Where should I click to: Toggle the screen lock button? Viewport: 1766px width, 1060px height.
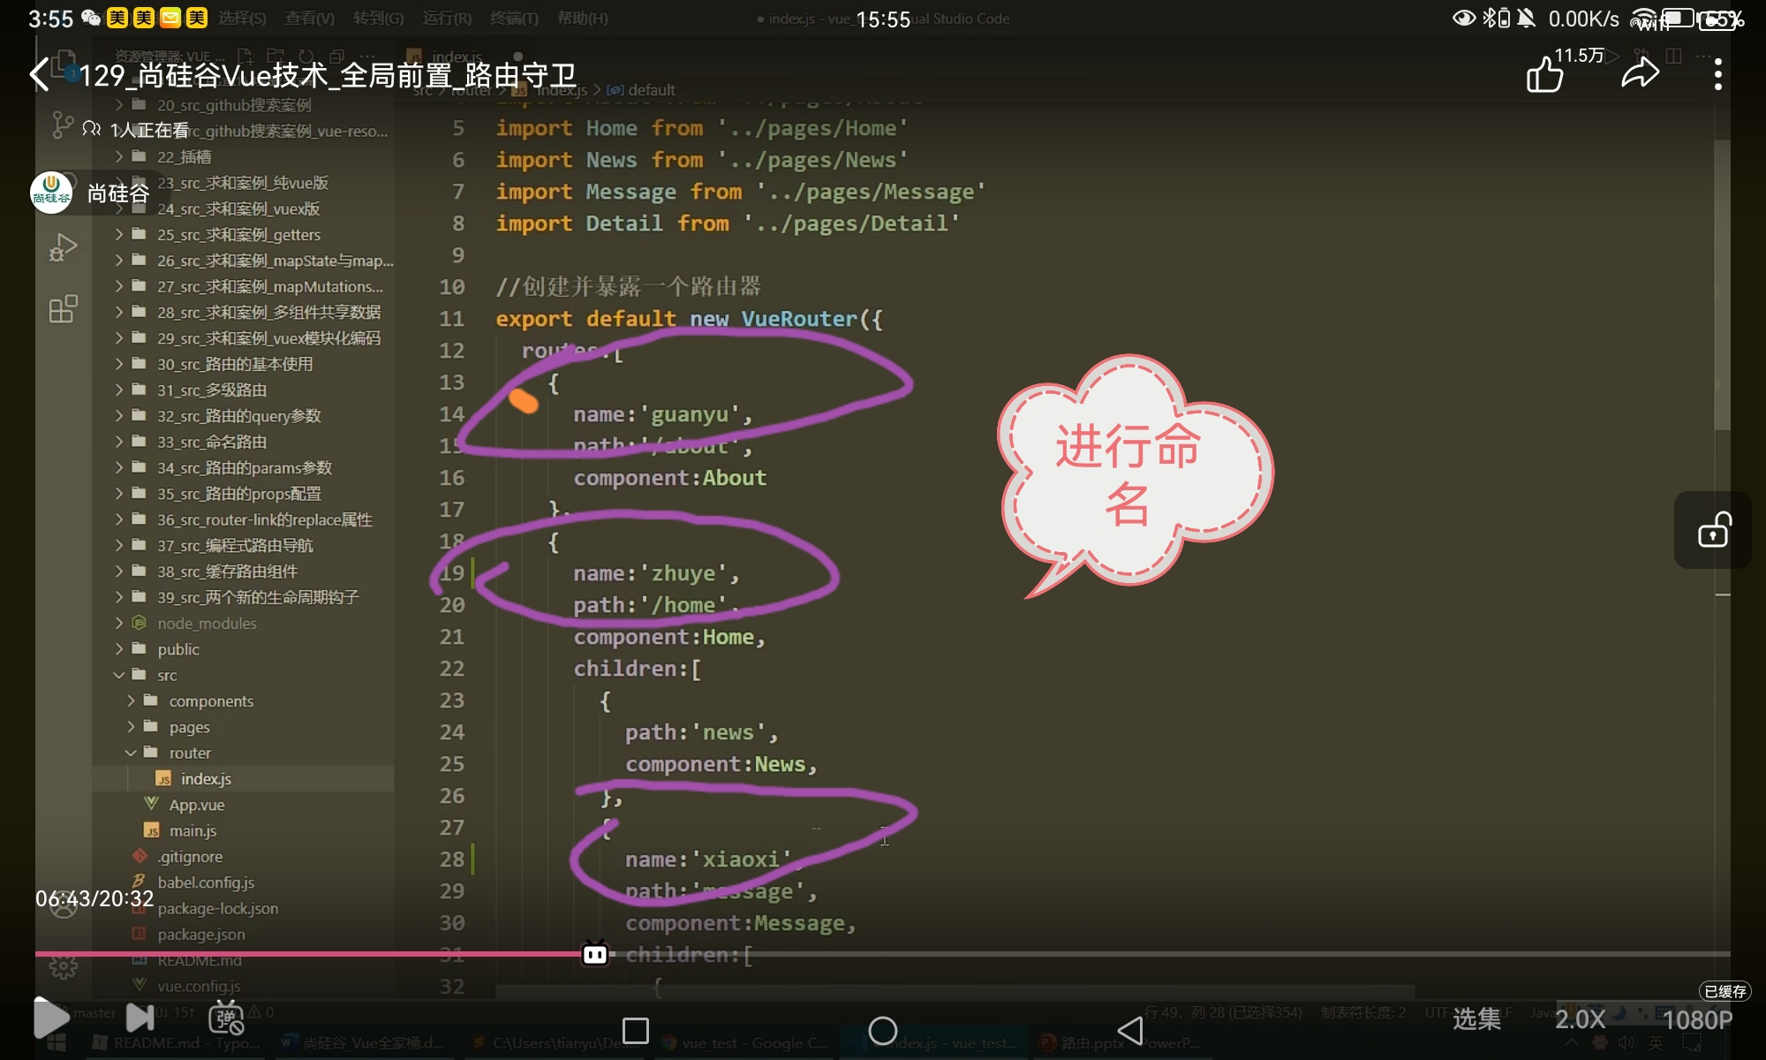1713,530
